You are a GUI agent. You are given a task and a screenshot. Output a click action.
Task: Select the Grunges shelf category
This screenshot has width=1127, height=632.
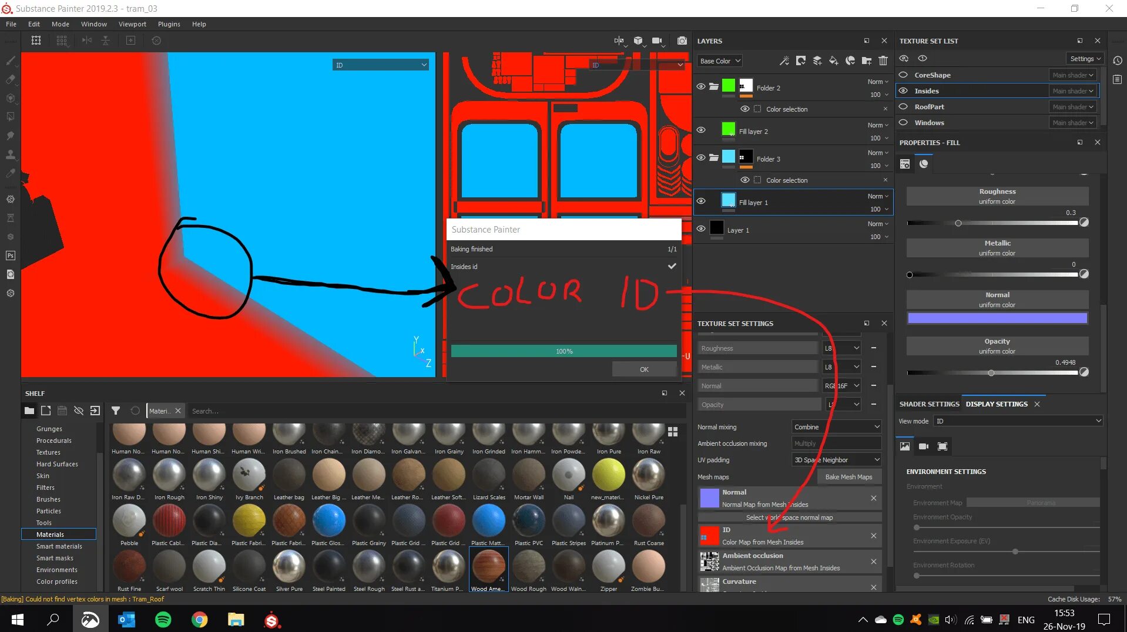[x=49, y=428]
